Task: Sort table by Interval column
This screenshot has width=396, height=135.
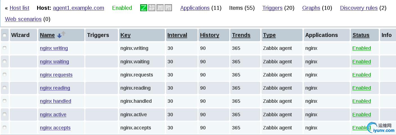Action: [x=177, y=35]
